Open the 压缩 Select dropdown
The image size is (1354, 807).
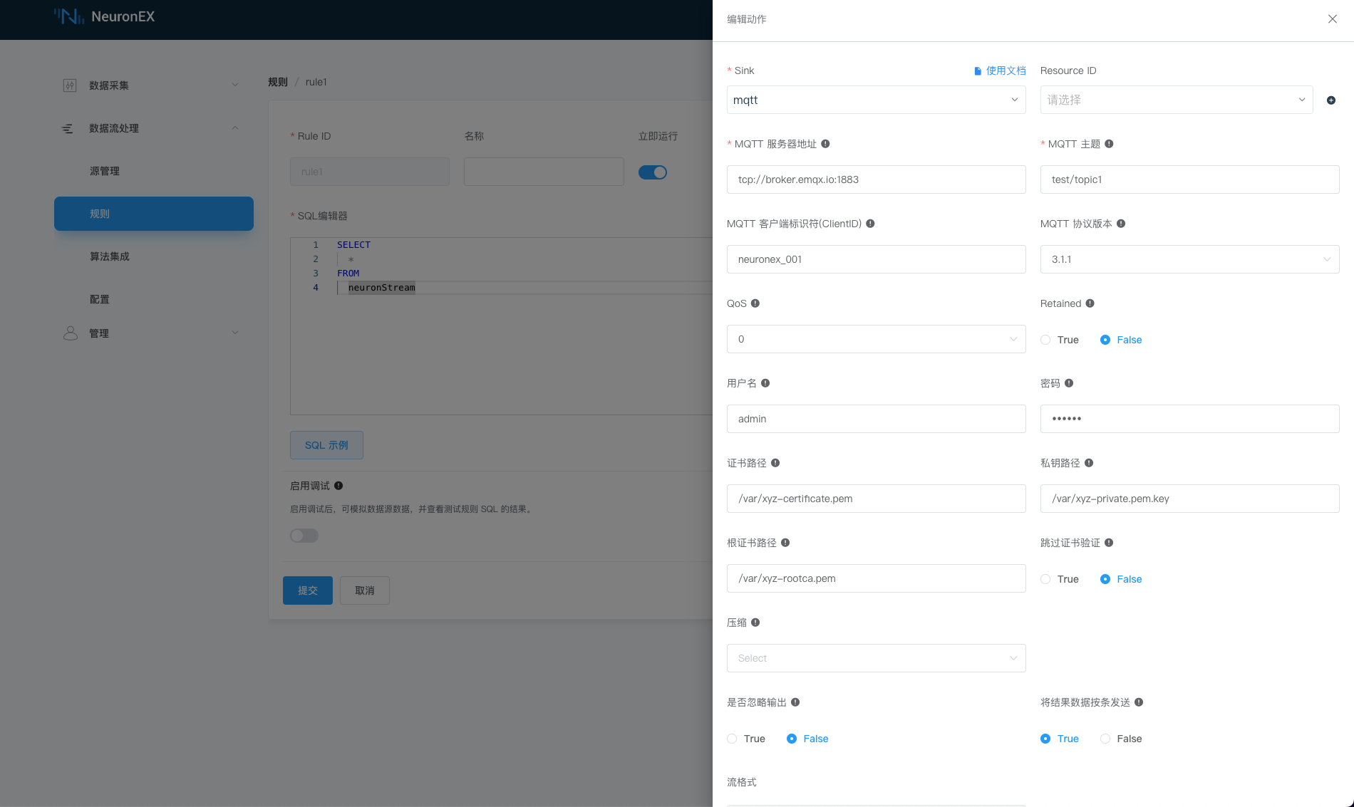(875, 657)
